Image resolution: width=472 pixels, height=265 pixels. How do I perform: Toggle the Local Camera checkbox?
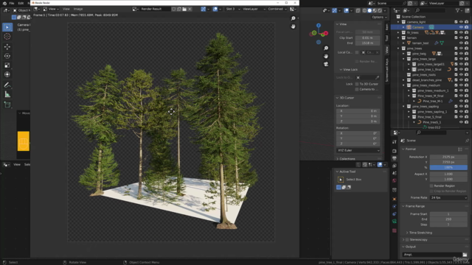click(357, 52)
